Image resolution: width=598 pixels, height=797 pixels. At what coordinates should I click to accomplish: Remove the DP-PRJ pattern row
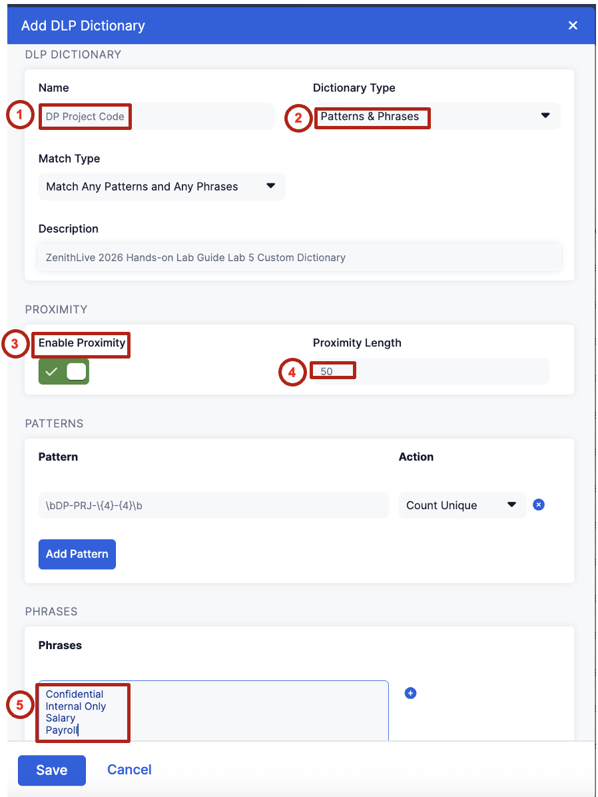click(539, 504)
